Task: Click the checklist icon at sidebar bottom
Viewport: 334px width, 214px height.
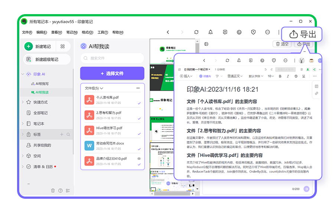Action: [x=68, y=190]
